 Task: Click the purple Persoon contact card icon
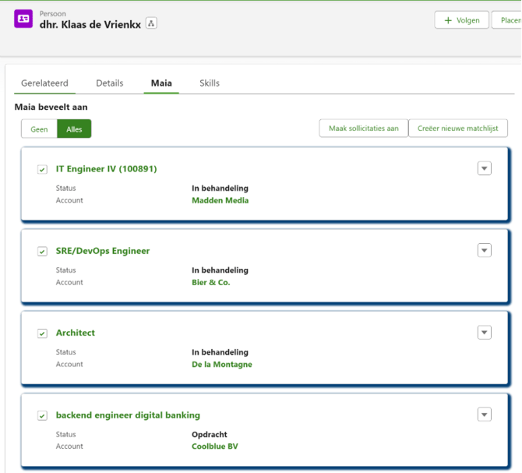[23, 19]
